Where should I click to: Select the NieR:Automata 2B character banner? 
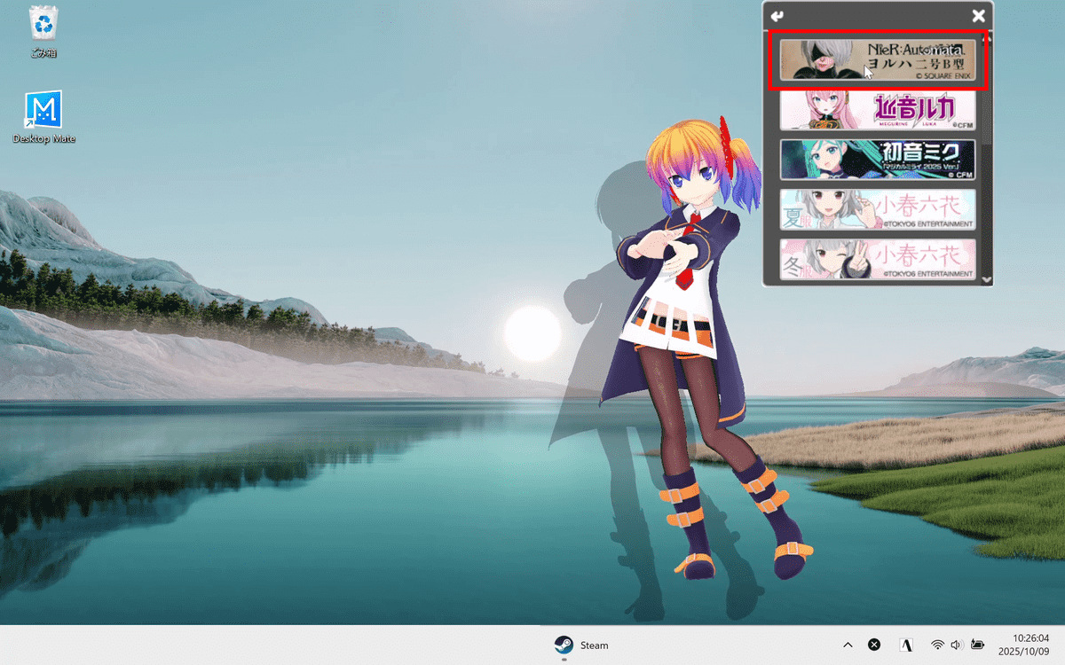877,60
